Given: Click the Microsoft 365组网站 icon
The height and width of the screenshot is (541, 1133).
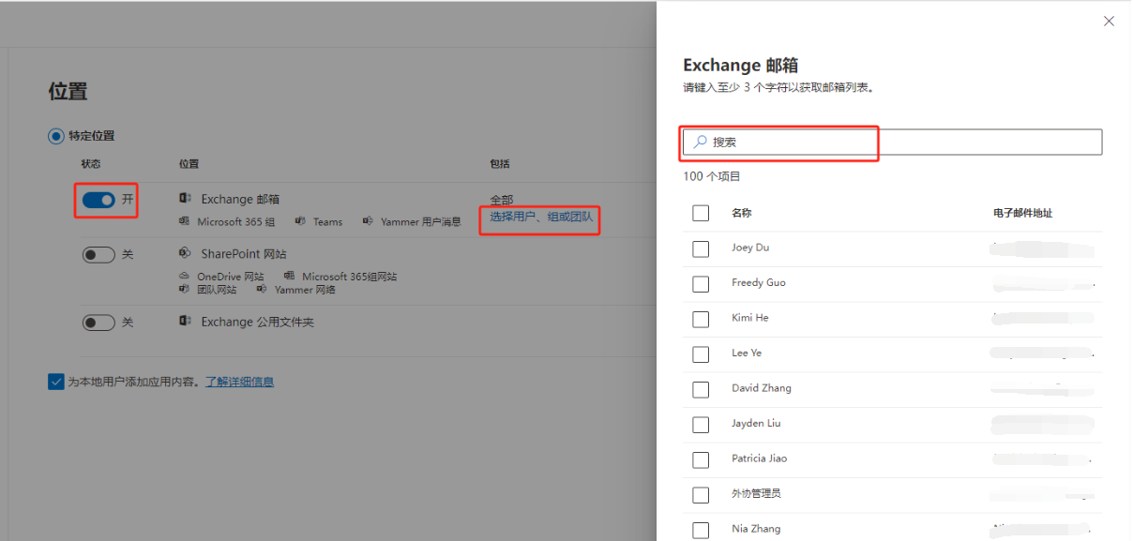Looking at the screenshot, I should coord(289,277).
